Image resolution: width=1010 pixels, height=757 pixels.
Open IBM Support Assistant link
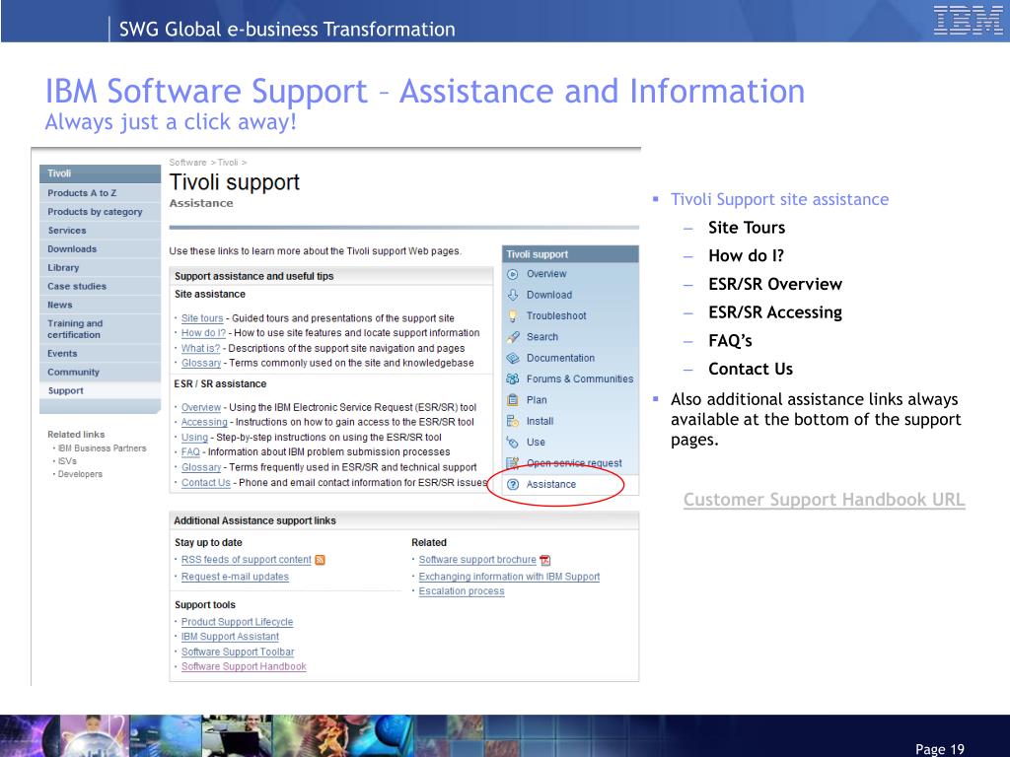click(x=230, y=637)
